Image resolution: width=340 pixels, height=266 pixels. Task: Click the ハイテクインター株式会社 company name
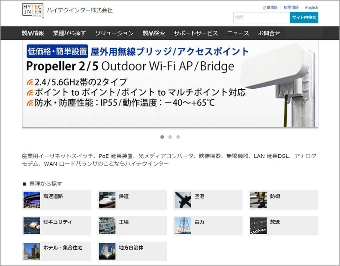(80, 10)
